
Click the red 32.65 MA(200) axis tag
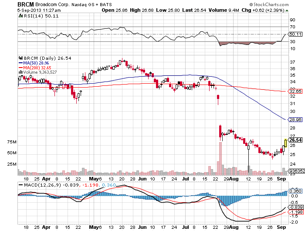[295, 91]
